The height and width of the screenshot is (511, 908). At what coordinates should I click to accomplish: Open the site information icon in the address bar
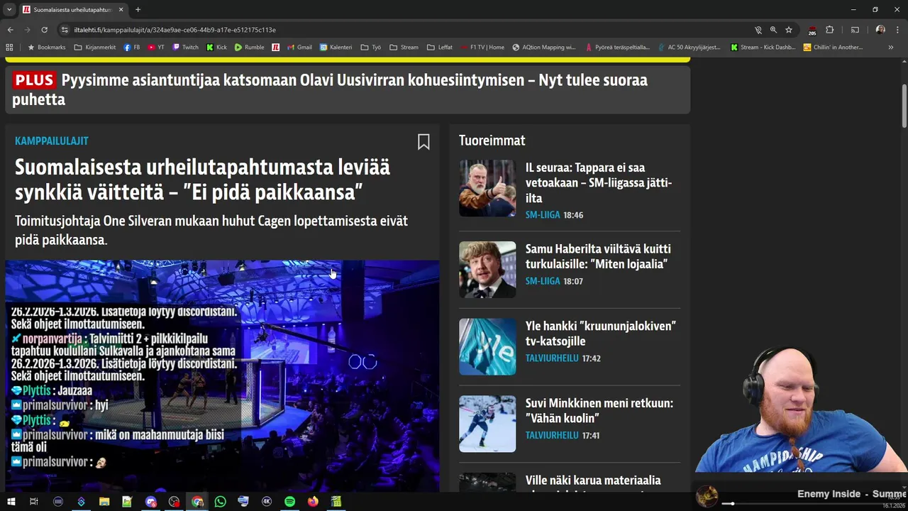coord(65,30)
